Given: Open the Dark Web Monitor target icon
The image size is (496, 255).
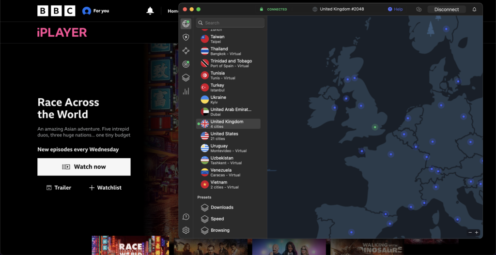Looking at the screenshot, I should (x=186, y=64).
